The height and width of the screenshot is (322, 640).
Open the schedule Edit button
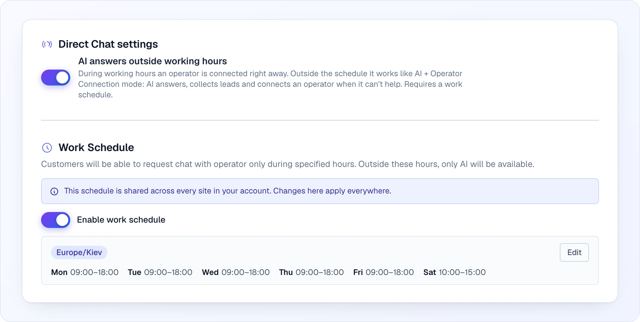coord(574,252)
